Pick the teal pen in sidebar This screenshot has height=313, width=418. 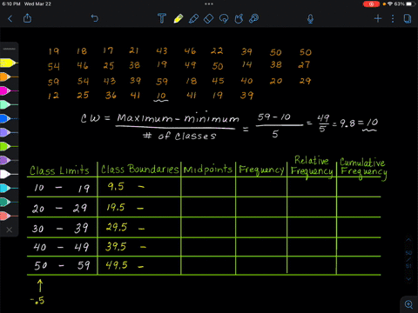[9, 202]
